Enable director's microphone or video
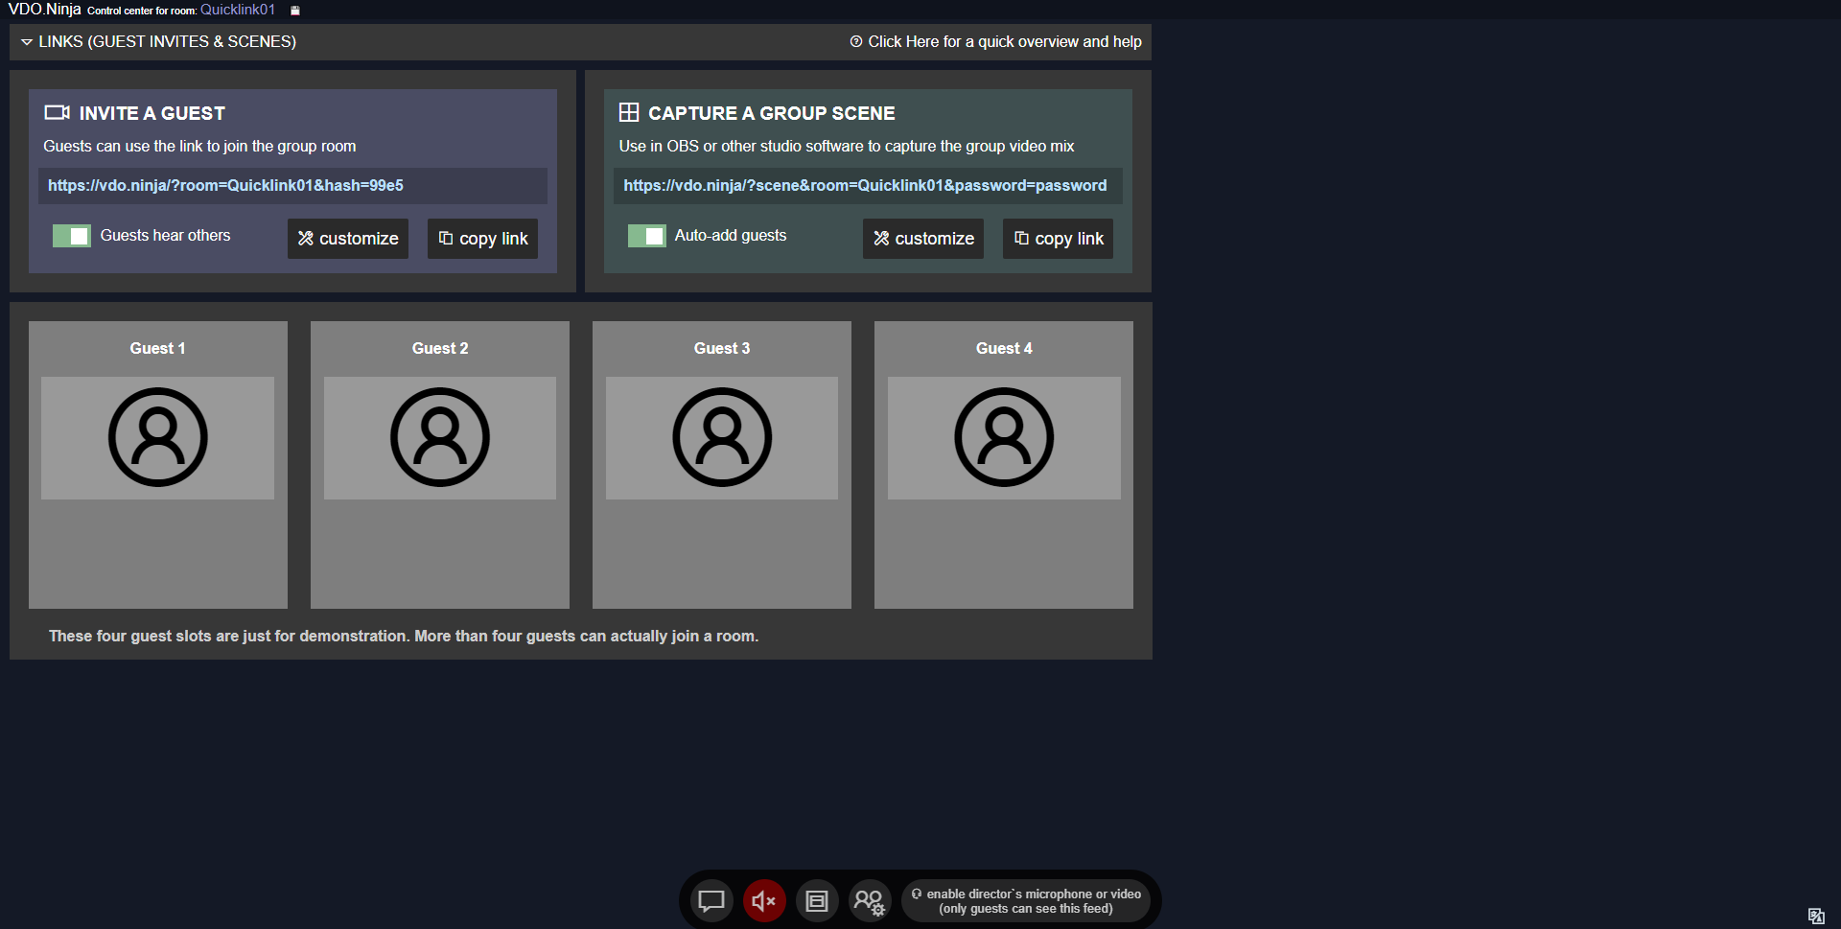The height and width of the screenshot is (929, 1841). (1026, 901)
